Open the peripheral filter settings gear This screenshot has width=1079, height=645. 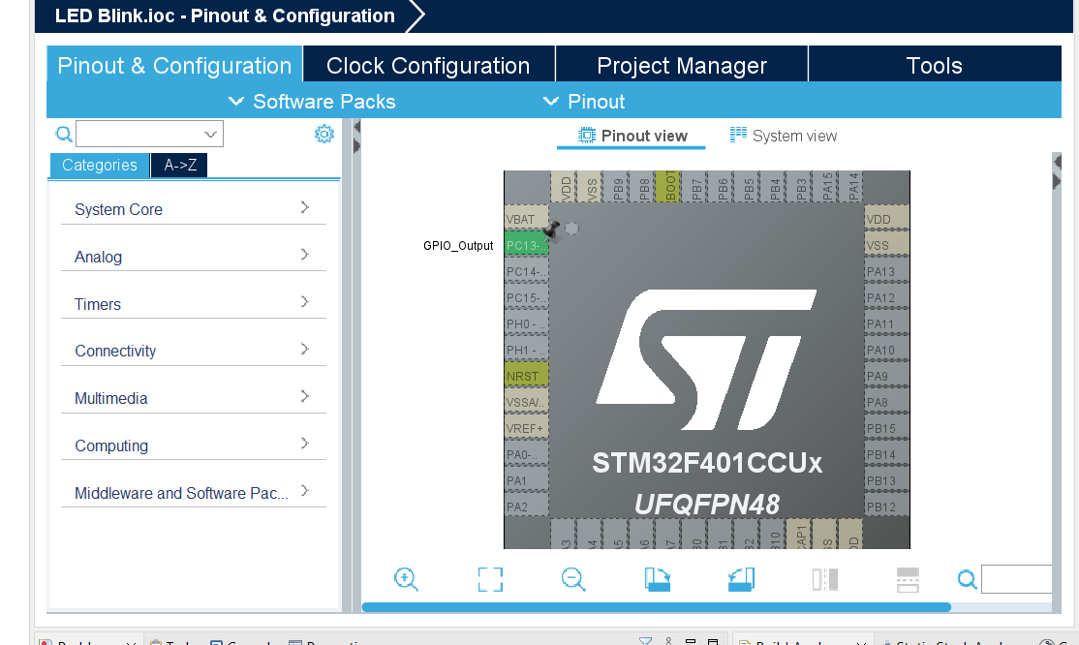(324, 134)
